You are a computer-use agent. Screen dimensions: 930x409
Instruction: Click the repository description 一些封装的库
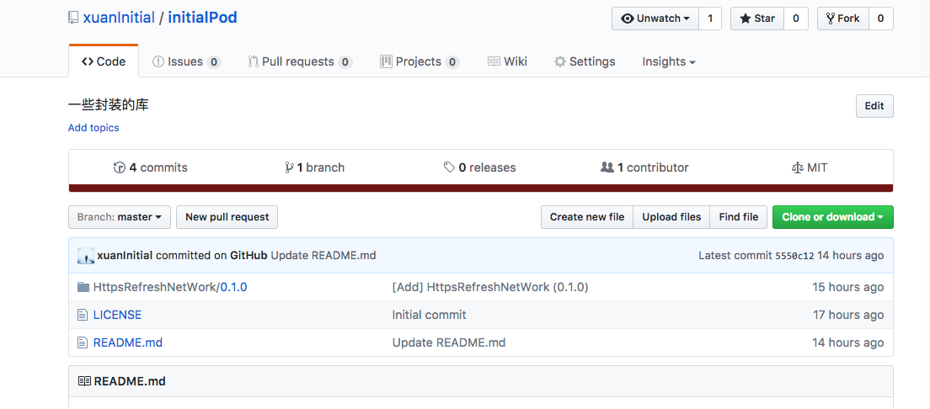109,105
